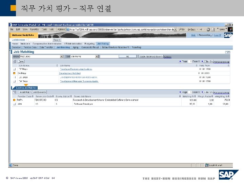Click the Settings link near Advanced Search
This screenshot has width=244, height=183.
(x=167, y=57)
